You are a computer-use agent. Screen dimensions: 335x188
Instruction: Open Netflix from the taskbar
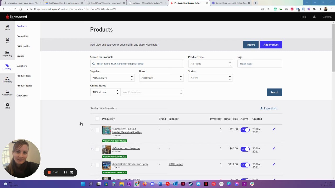pos(206,184)
